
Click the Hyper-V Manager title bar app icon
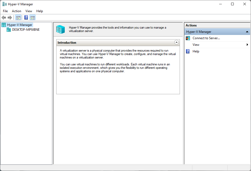(5, 4)
